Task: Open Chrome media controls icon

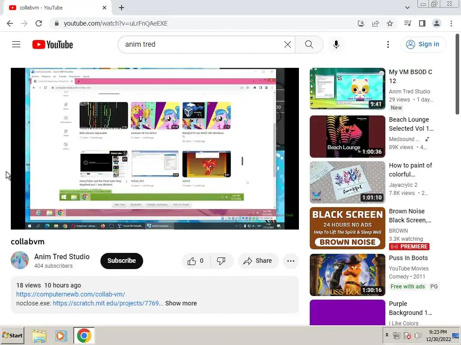Action: coord(407,23)
